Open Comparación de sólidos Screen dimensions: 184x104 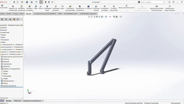105,8
